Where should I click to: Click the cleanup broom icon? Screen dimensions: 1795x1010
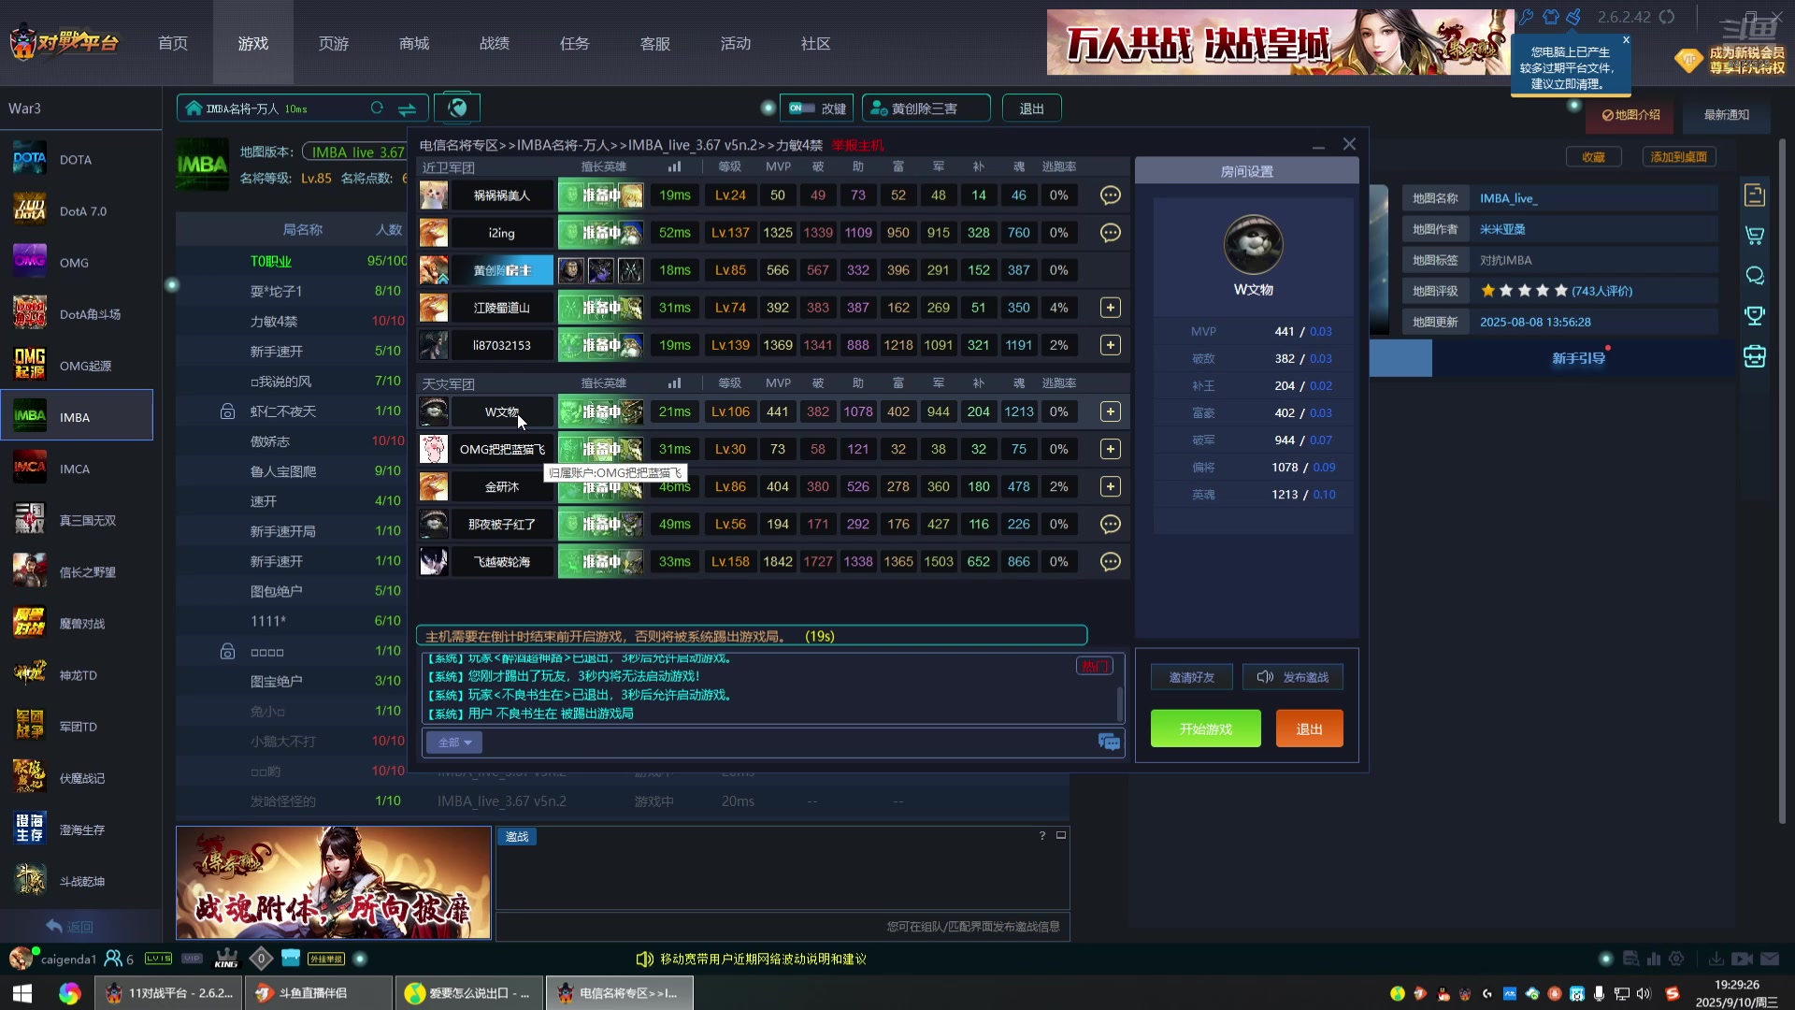click(1574, 17)
